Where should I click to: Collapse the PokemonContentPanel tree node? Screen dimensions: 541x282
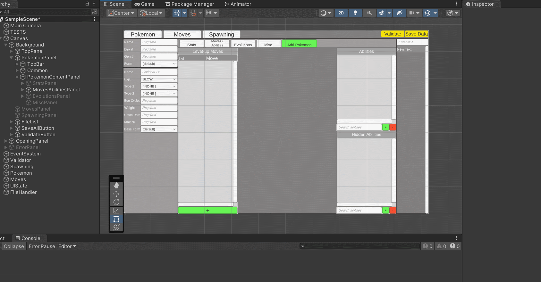pos(17,77)
